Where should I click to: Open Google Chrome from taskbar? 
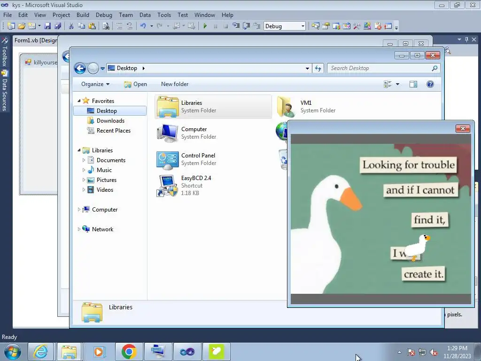129,352
